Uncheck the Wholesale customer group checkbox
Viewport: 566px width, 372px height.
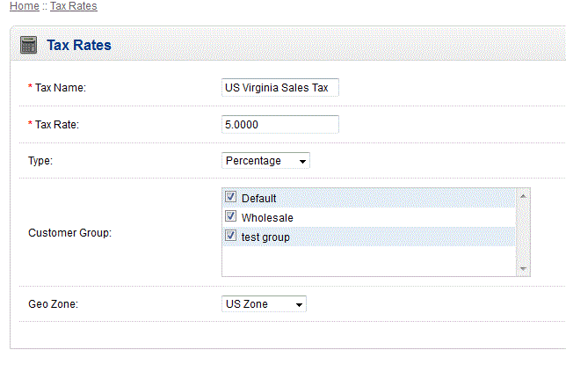[x=231, y=216]
